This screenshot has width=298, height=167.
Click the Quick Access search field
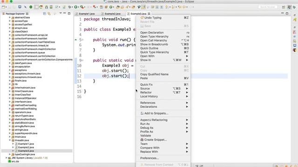(267, 7)
